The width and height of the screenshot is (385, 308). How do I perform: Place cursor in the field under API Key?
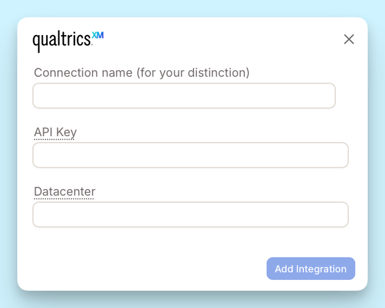(x=191, y=155)
